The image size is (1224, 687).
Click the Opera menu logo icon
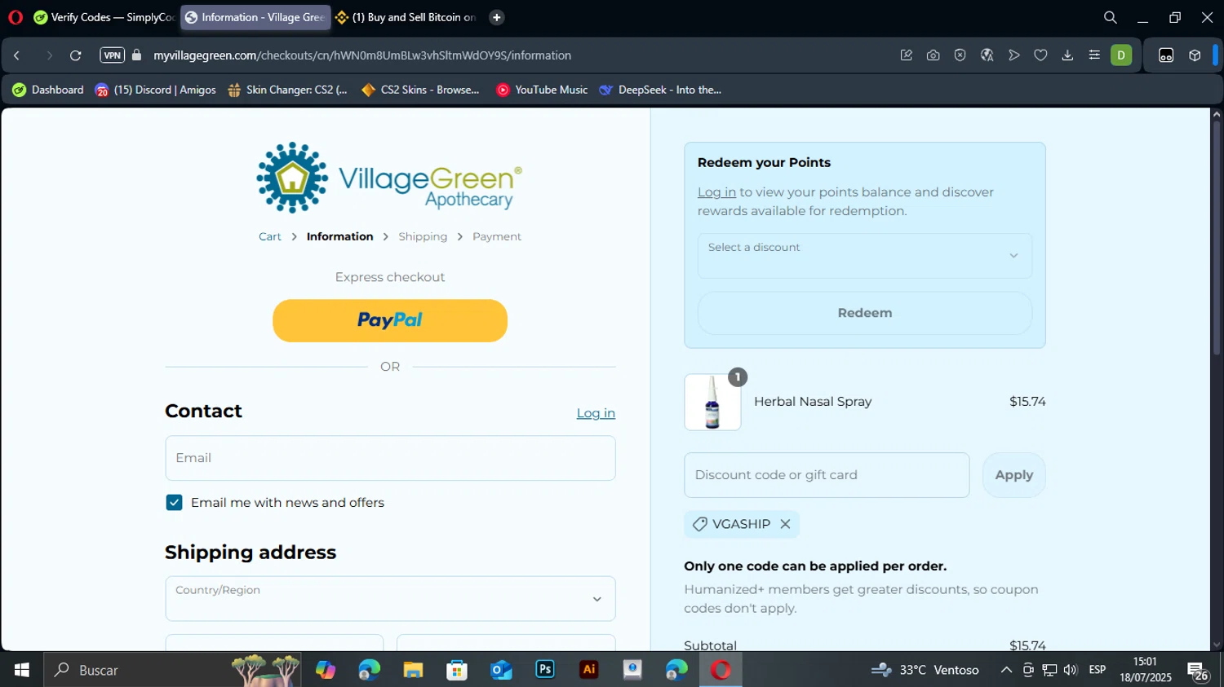(x=16, y=17)
